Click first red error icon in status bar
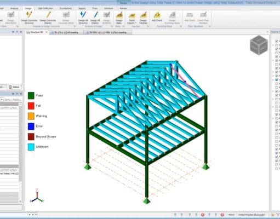The height and width of the screenshot is (219, 280). [x=203, y=215]
